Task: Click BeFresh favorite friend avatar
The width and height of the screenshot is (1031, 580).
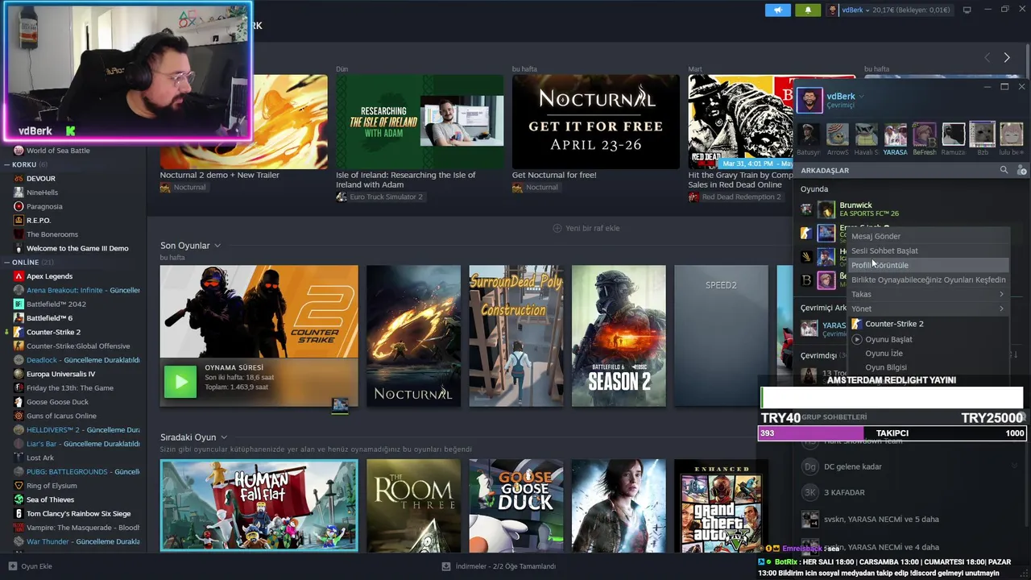Action: pyautogui.click(x=925, y=135)
